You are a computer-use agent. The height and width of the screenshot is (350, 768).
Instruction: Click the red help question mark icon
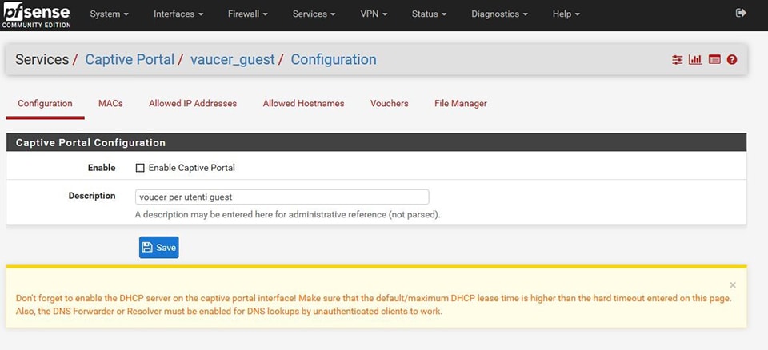[x=732, y=60]
